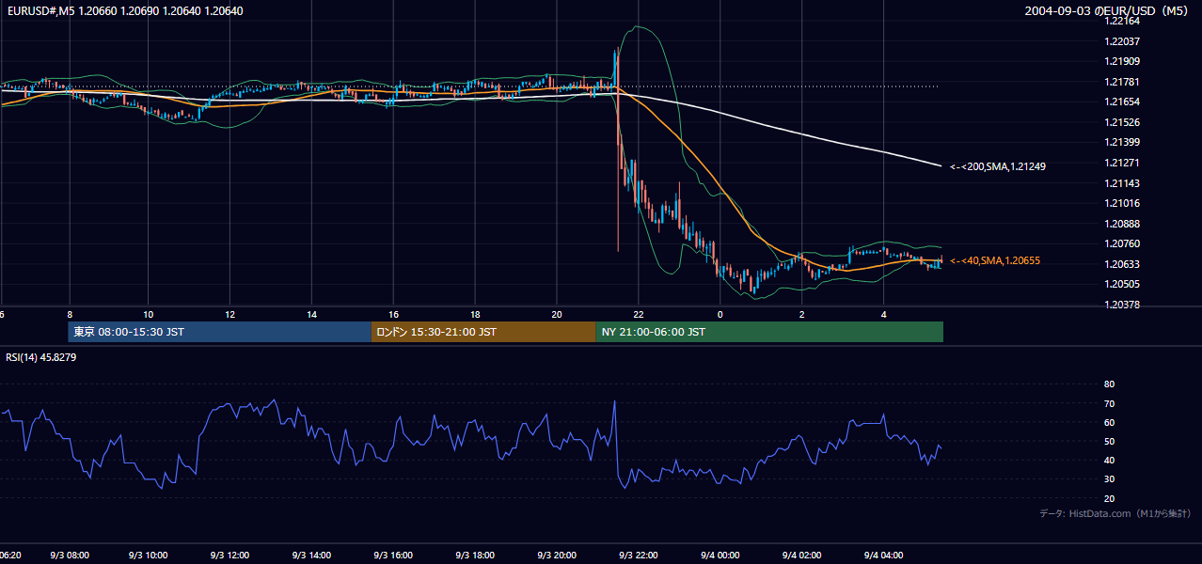Click the 1.21271 price axis label
This screenshot has height=564, width=1202.
click(1121, 163)
